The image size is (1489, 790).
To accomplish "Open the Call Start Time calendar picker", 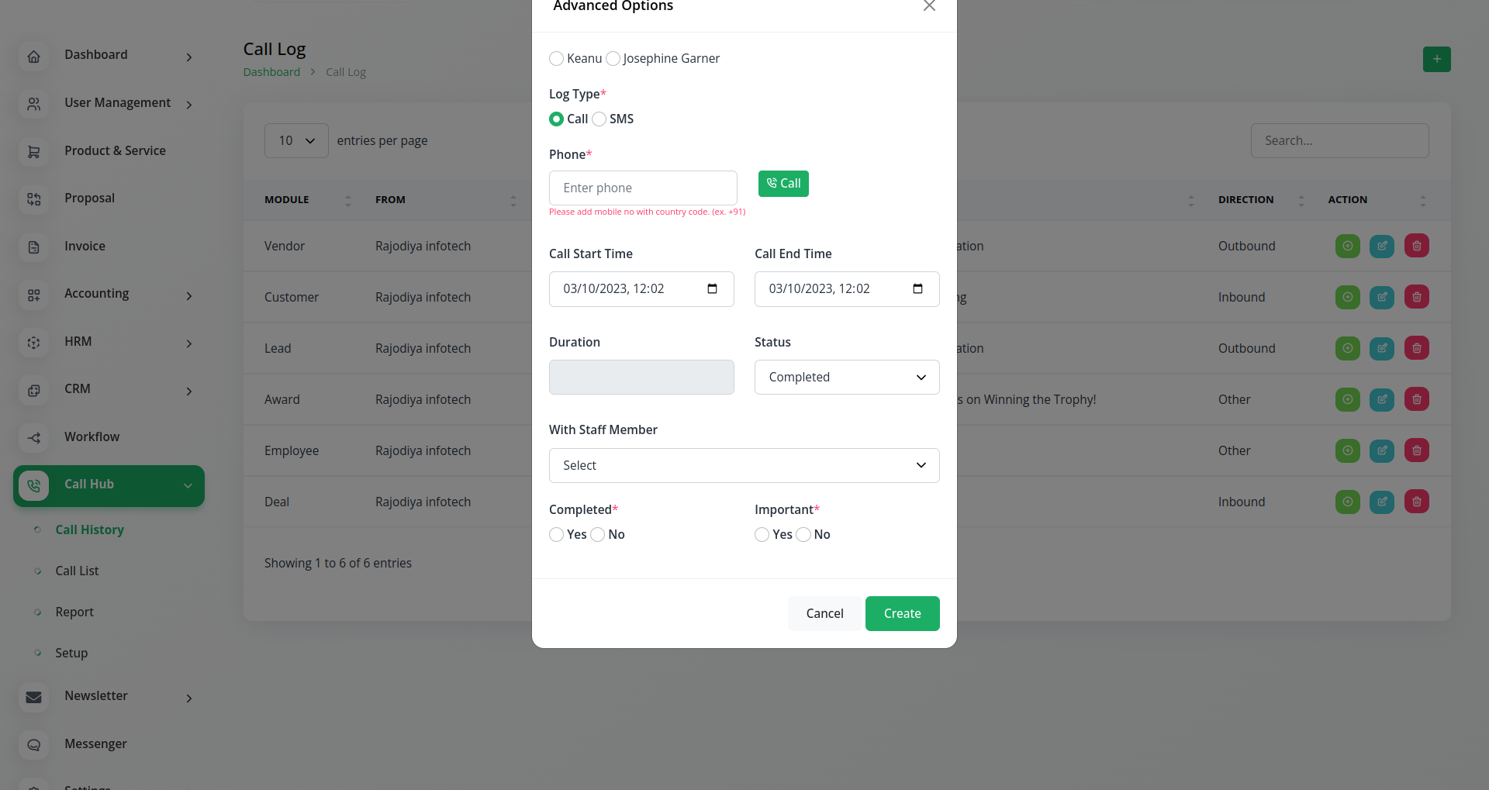I will pos(712,289).
